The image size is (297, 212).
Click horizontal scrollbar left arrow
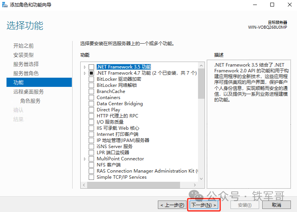84,185
